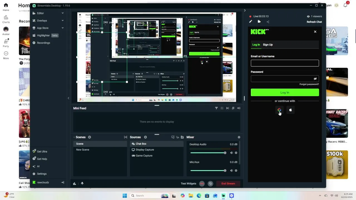Continue with Apple icon
This screenshot has width=356, height=200.
point(290,110)
